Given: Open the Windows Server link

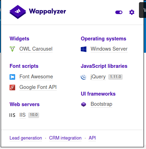Looking at the screenshot, I should [x=109, y=49].
